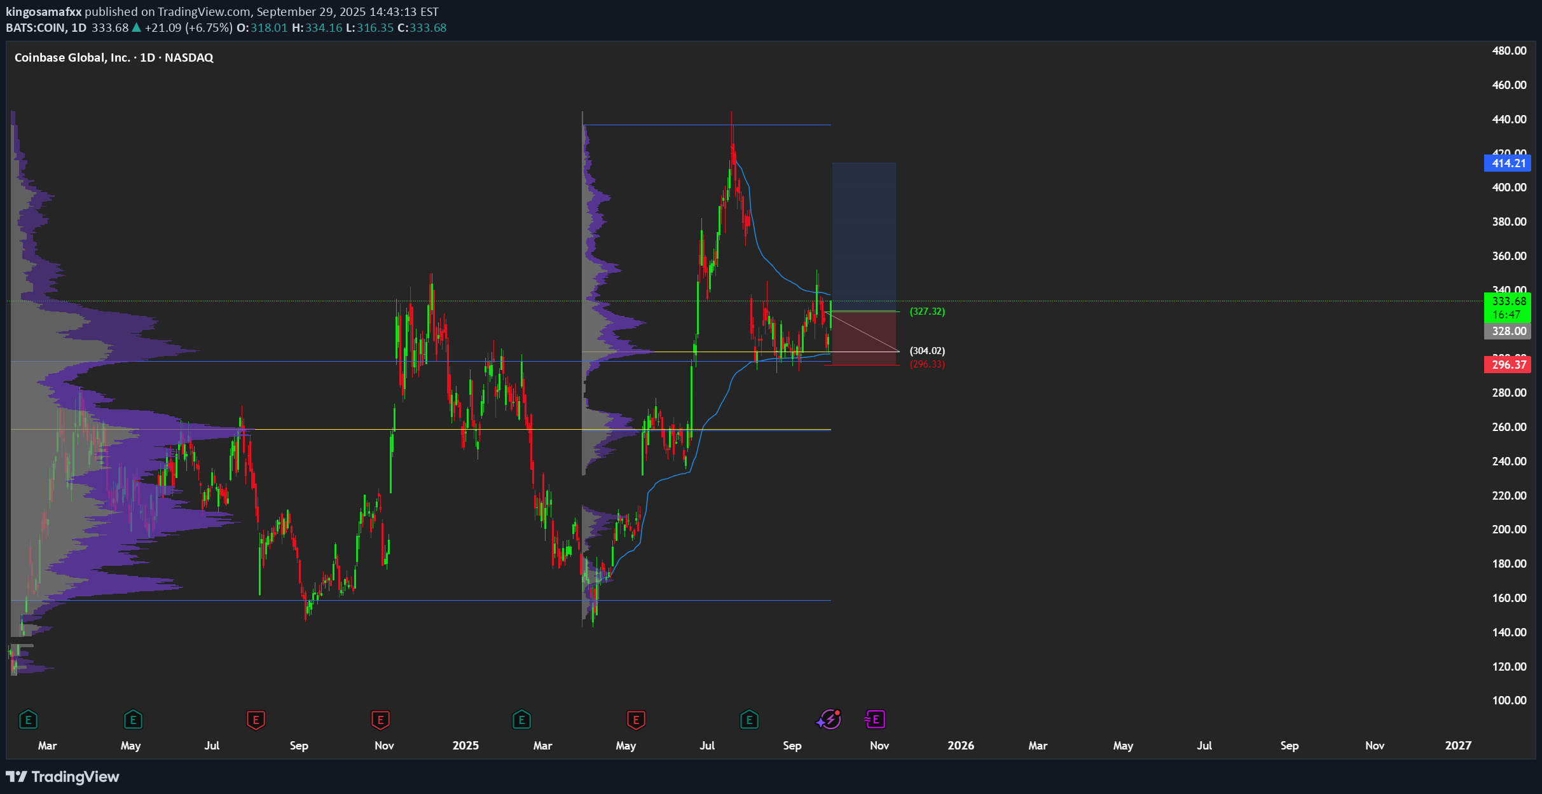Open the red earnings marker above Nov 2024
1542x794 pixels.
pyautogui.click(x=380, y=720)
